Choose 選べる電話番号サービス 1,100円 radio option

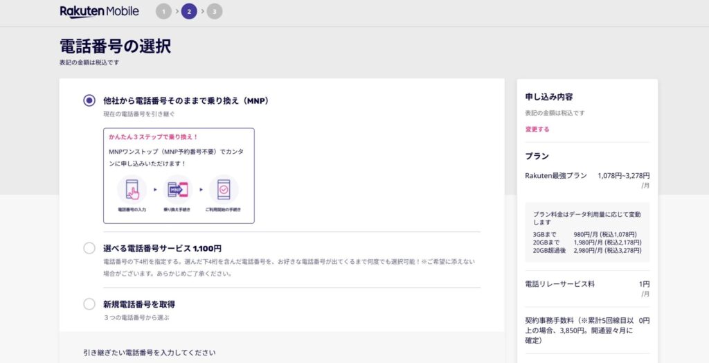click(x=89, y=248)
